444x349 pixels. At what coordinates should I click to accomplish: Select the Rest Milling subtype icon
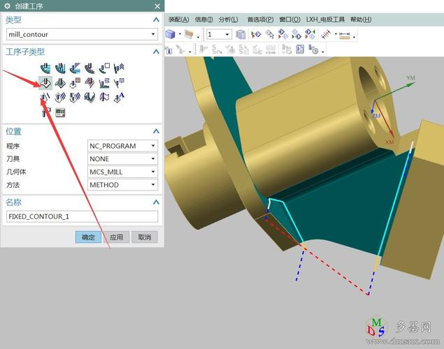click(89, 68)
